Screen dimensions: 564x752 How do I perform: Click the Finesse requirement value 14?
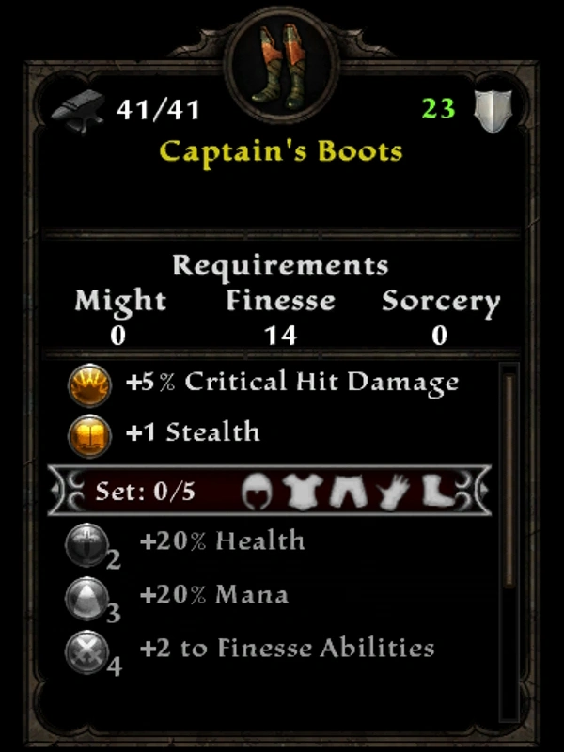pyautogui.click(x=281, y=335)
